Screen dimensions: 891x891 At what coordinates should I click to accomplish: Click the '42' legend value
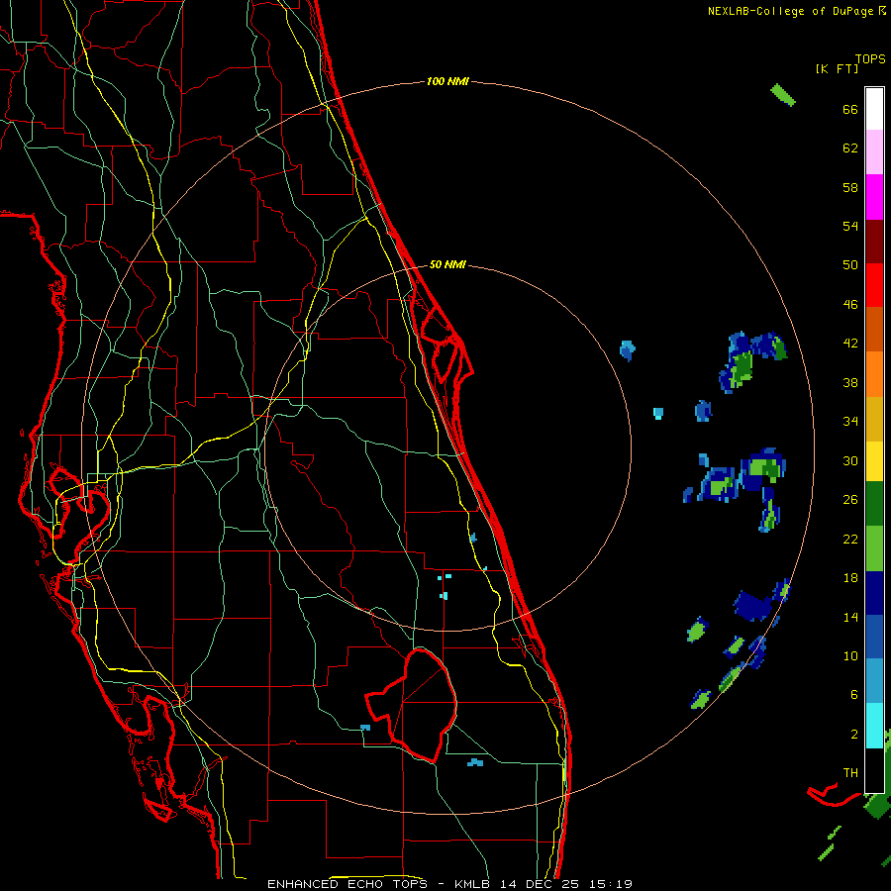tap(850, 344)
